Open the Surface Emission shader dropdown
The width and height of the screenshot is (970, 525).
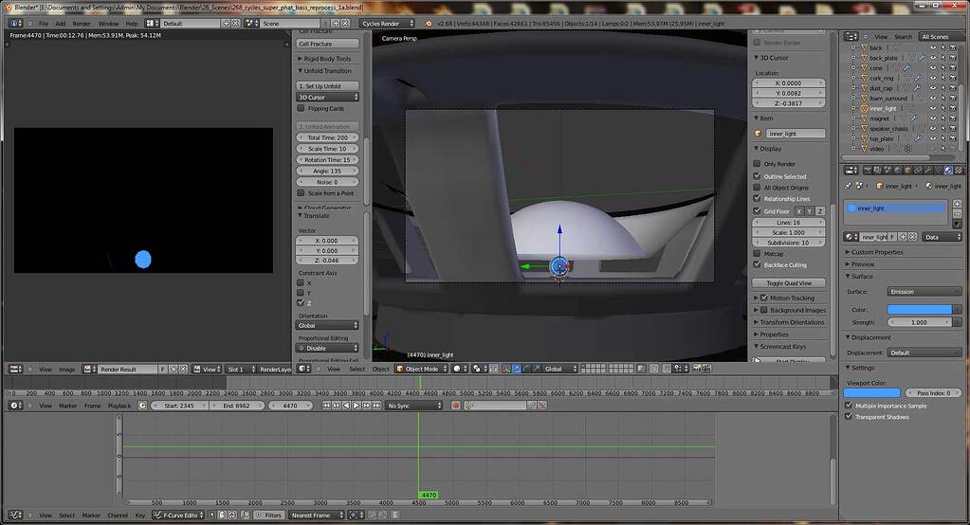click(x=924, y=291)
